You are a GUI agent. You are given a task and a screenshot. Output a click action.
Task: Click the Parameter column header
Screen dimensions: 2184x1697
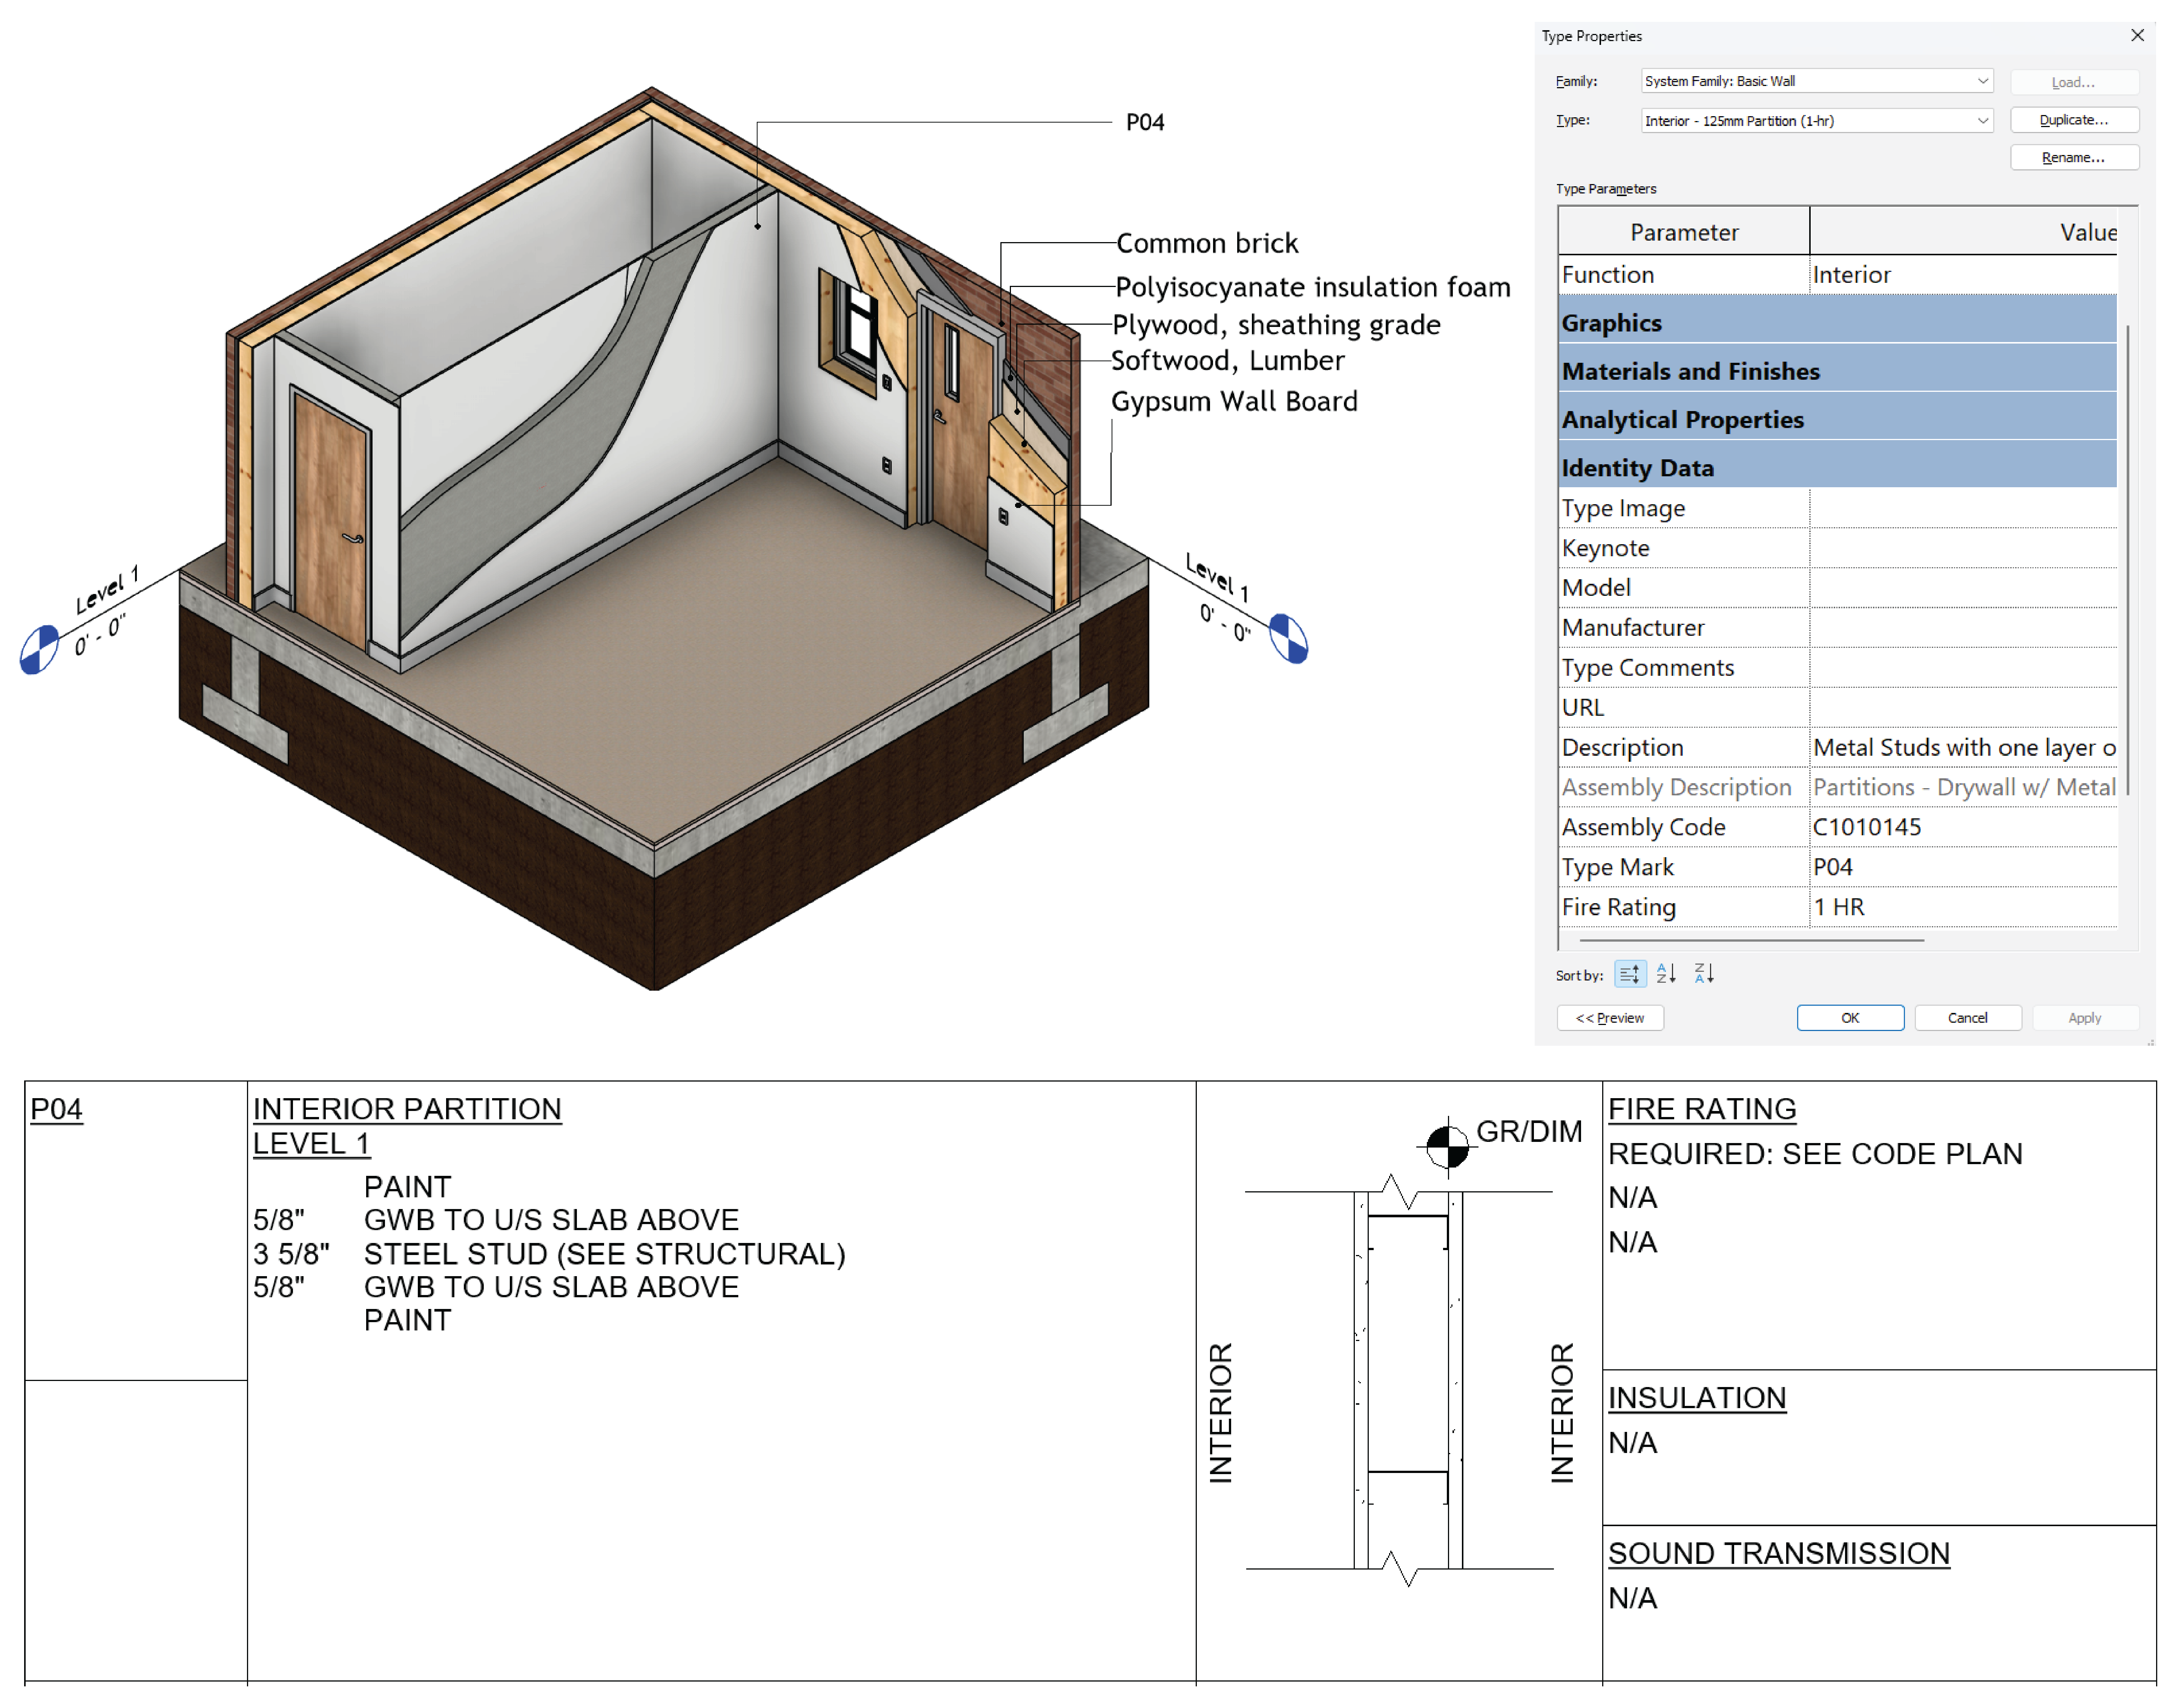coord(1684,232)
